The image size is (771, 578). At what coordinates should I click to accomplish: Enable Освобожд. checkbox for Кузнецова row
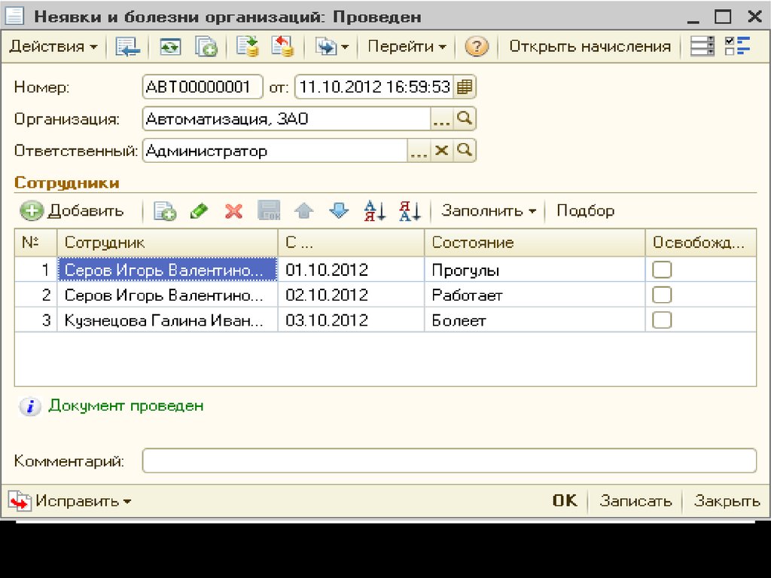[x=662, y=320]
